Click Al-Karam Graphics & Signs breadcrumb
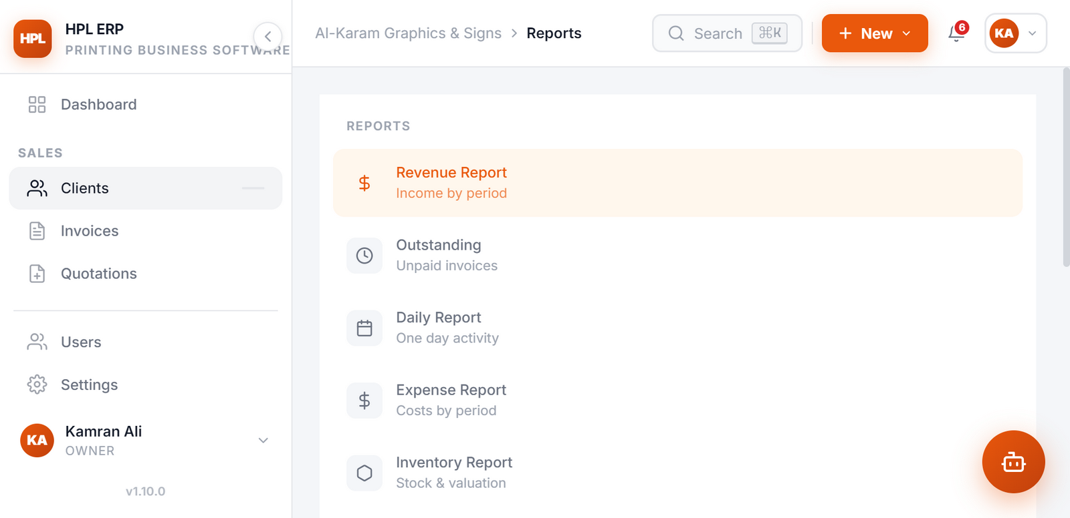 408,33
